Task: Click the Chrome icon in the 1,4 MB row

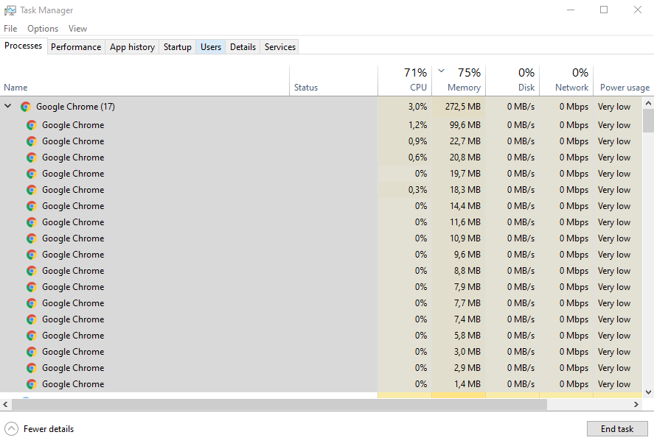Action: 32,384
